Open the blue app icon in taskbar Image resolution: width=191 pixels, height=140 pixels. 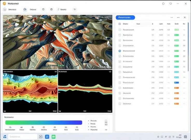coord(47,137)
